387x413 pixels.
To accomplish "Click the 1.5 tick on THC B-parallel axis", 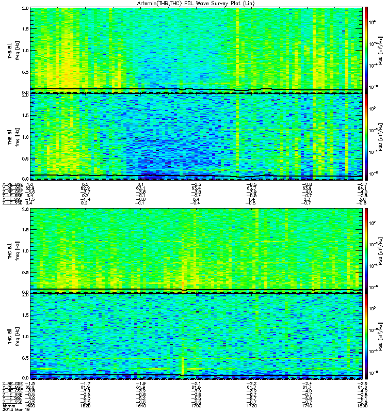I will pos(25,315).
